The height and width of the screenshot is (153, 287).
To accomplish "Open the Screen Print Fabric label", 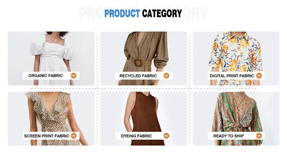I will coord(47,136).
